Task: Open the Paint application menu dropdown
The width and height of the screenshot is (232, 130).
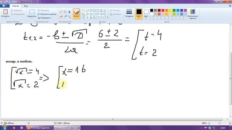Action: click(5, 6)
